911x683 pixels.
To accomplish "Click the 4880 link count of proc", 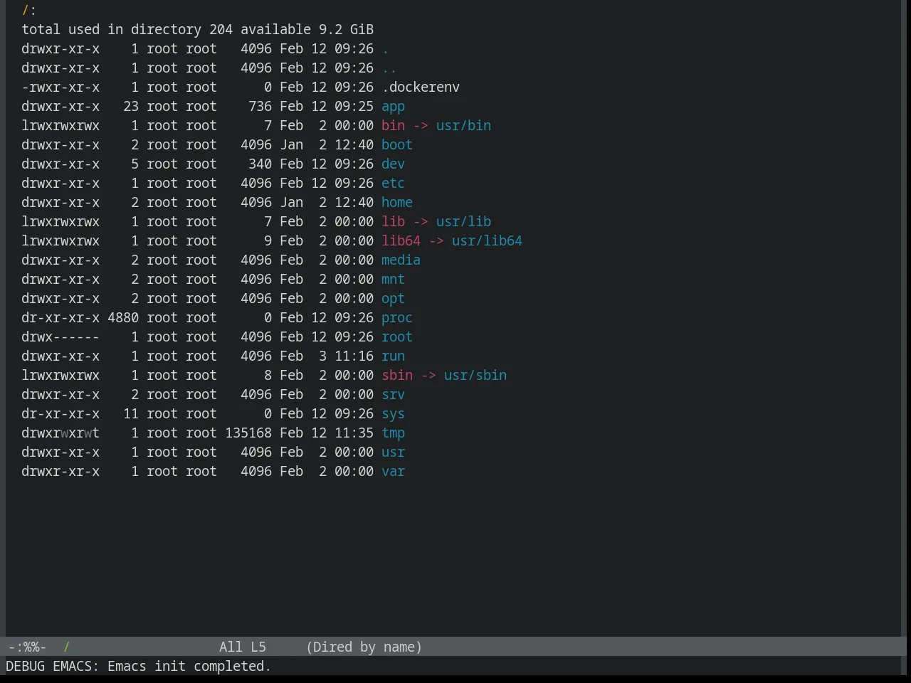I will pyautogui.click(x=123, y=318).
